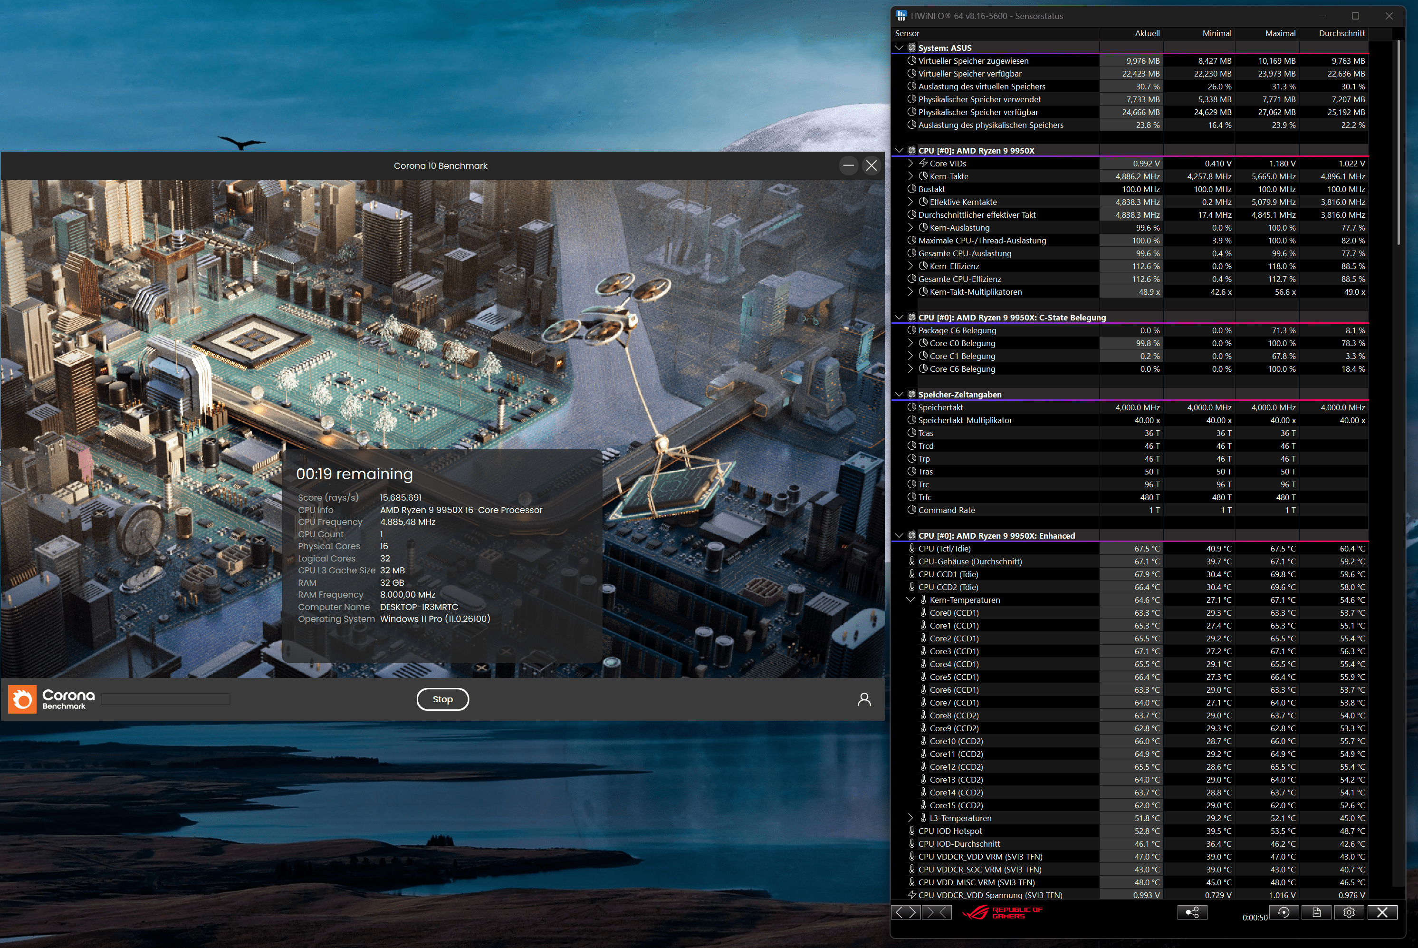Select the CPU (Tctl/Tdie) sensor row
The height and width of the screenshot is (948, 1418).
pyautogui.click(x=944, y=549)
